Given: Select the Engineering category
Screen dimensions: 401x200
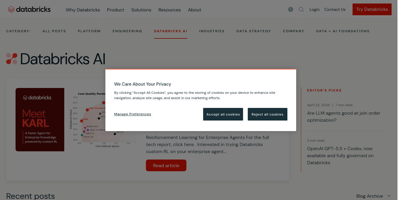Looking at the screenshot, I should [127, 31].
